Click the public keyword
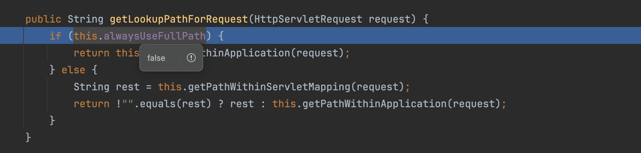The image size is (641, 153). click(43, 19)
